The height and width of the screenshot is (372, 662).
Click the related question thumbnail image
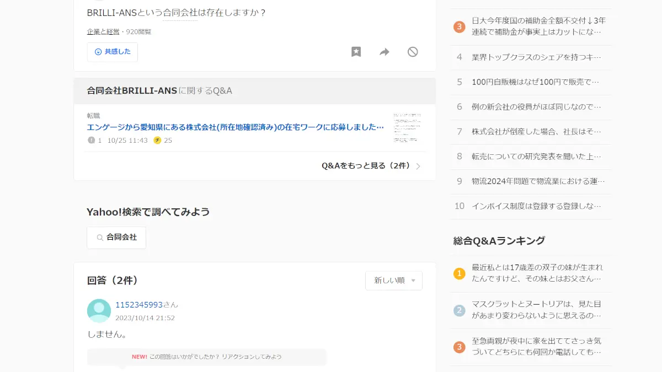[x=409, y=128]
